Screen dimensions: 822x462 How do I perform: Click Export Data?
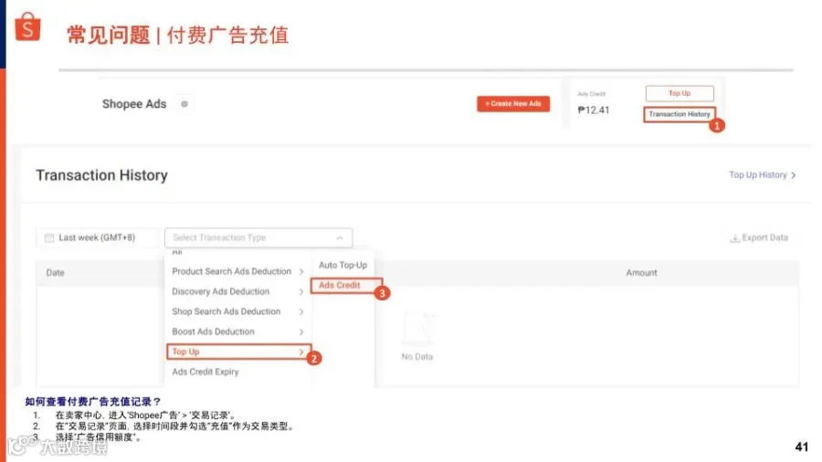pyautogui.click(x=759, y=237)
